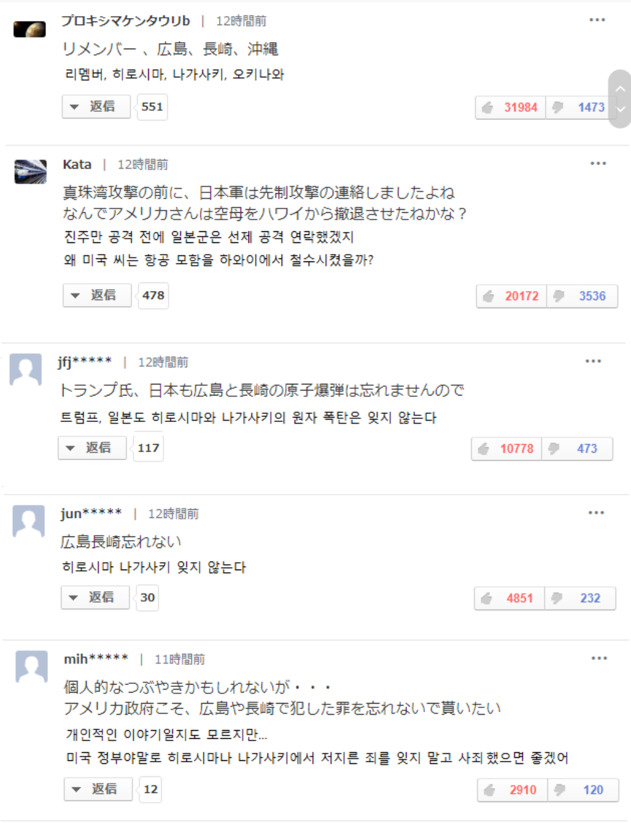
Task: Expand replies under Kata's comment
Action: (98, 296)
